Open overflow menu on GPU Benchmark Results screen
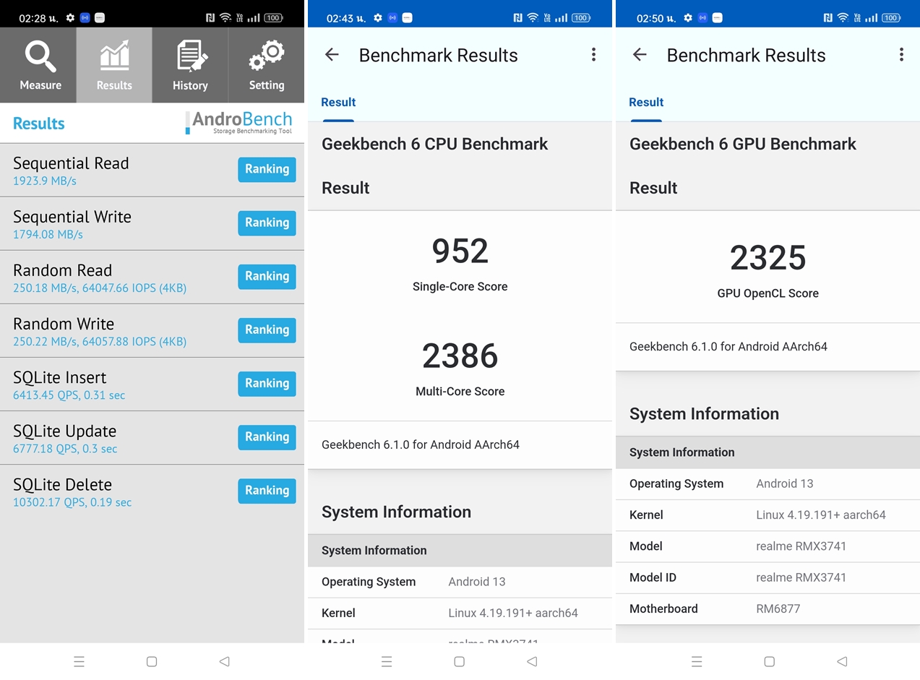 pos(901,54)
